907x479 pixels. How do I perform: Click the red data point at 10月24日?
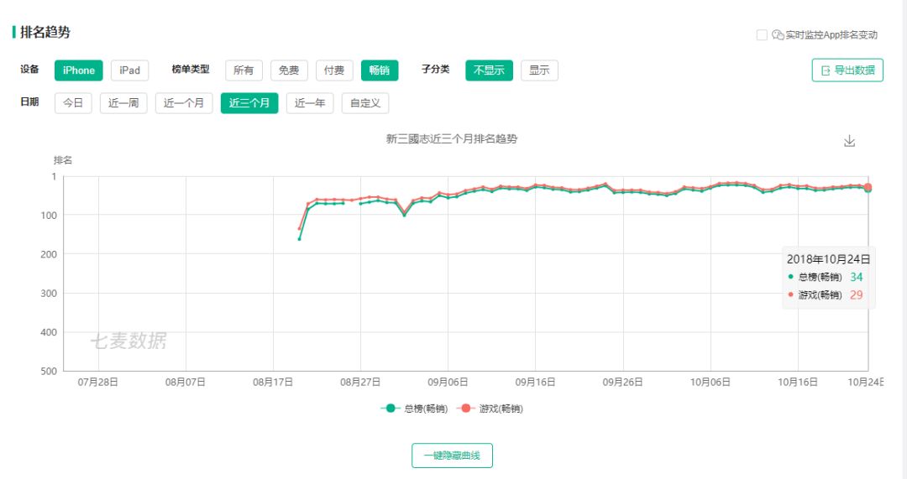coord(868,186)
